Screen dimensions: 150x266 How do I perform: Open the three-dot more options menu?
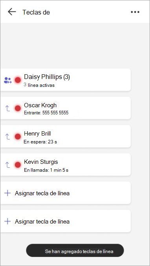(x=135, y=12)
